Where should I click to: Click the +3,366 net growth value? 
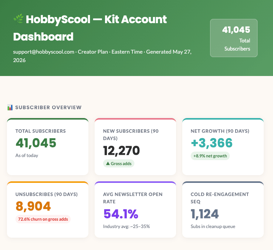tap(212, 143)
